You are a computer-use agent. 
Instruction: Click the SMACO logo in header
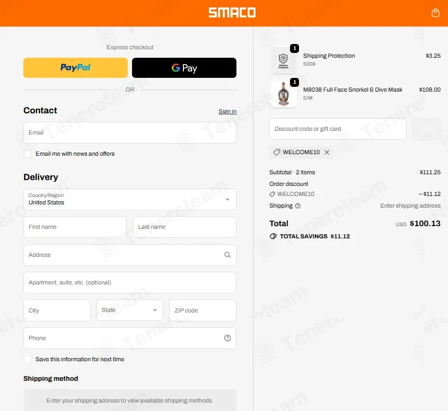[232, 13]
